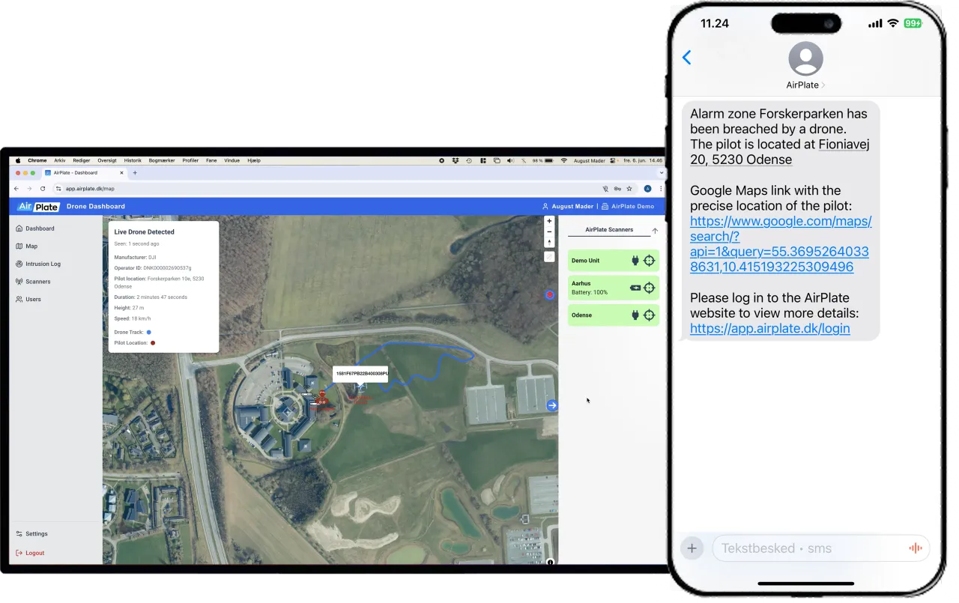Go back in the phone Messages app
959x603 pixels.
point(686,58)
